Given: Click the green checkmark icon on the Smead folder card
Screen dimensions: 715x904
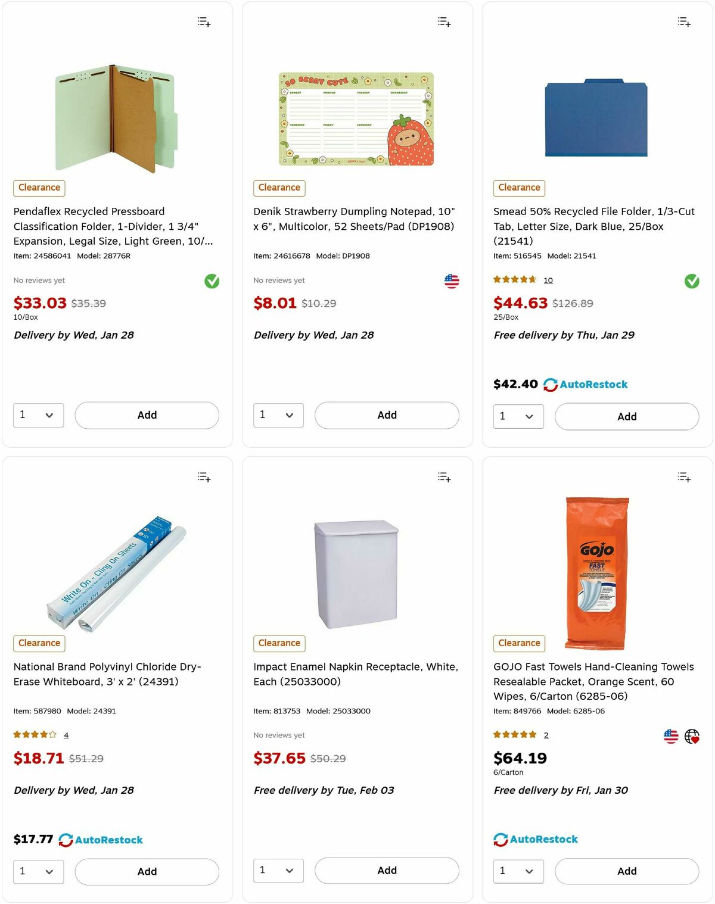Looking at the screenshot, I should [691, 281].
